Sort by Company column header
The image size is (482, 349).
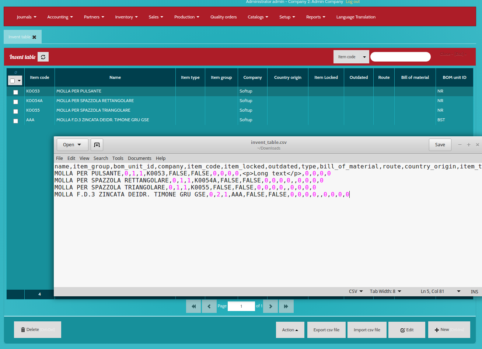tap(252, 77)
